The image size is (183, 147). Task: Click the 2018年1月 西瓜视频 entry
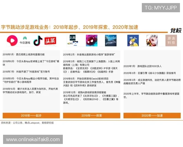coord(23,55)
